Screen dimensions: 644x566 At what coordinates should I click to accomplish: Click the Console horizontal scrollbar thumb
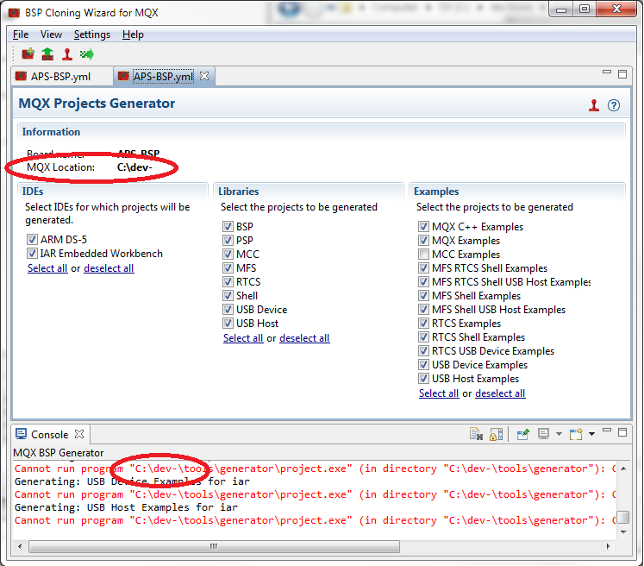214,546
